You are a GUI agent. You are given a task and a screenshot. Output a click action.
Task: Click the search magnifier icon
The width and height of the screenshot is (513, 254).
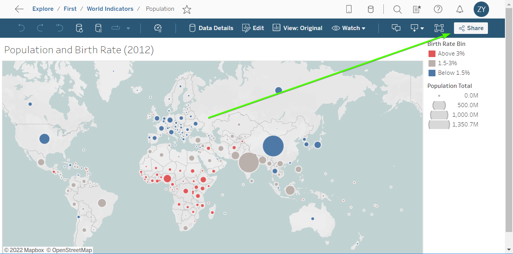pos(397,9)
